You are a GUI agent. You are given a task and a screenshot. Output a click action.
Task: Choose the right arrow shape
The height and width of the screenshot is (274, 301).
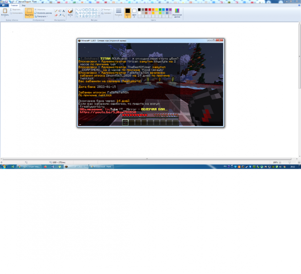pyautogui.click(x=90, y=13)
